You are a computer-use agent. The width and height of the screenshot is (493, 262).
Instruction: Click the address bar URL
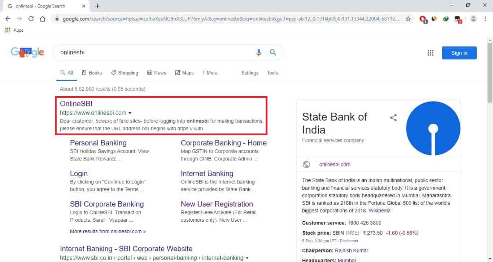(231, 19)
